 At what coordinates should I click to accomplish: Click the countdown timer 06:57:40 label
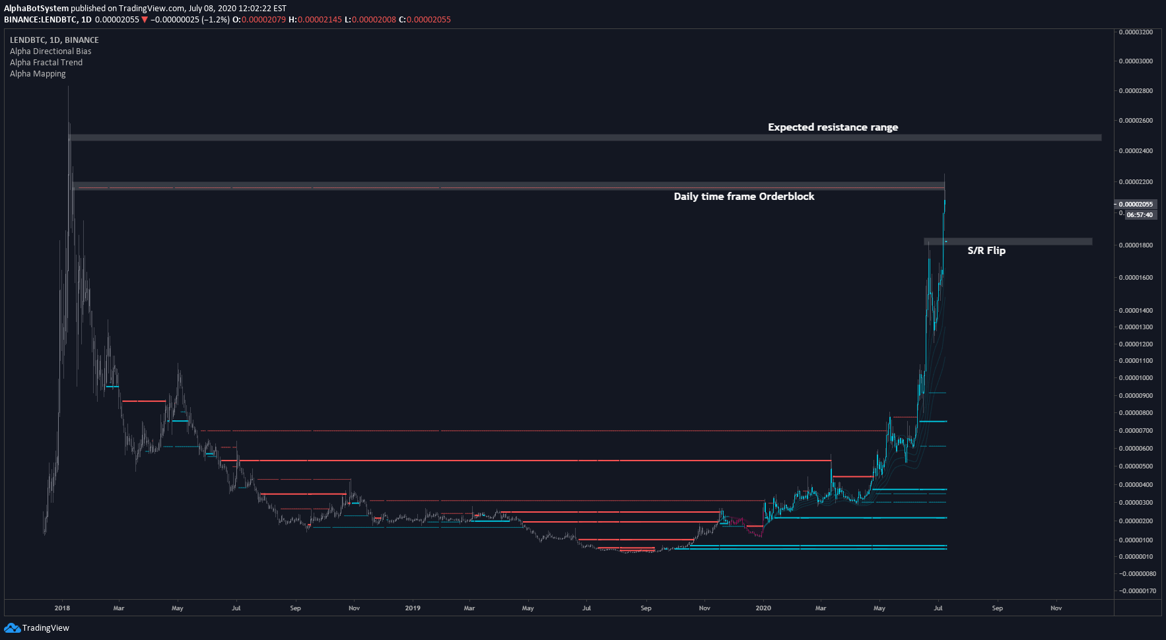point(1140,215)
